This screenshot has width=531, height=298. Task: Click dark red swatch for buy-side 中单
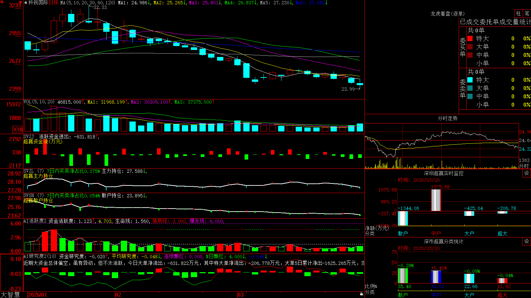[x=470, y=55]
